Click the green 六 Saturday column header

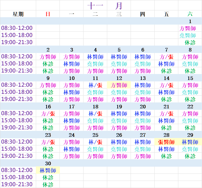pyautogui.click(x=190, y=14)
